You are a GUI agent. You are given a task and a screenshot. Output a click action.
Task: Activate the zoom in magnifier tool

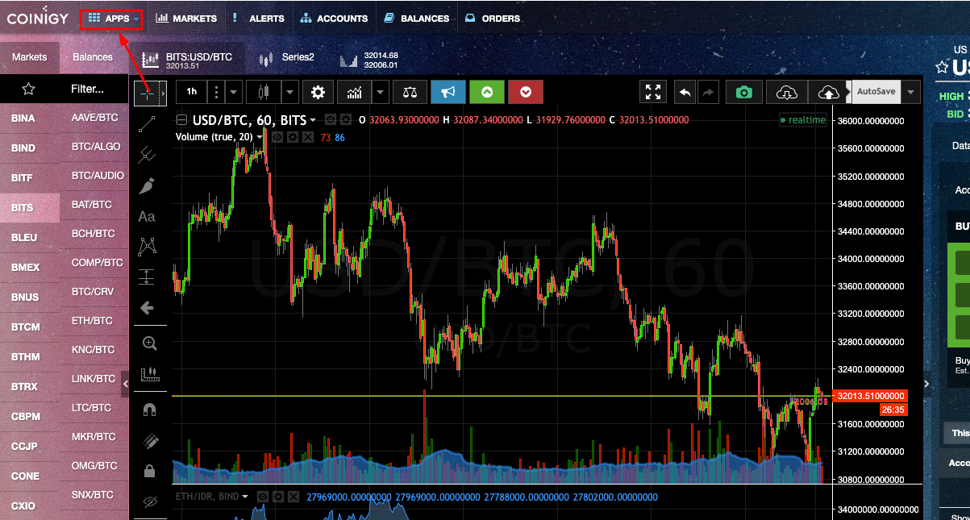(149, 343)
